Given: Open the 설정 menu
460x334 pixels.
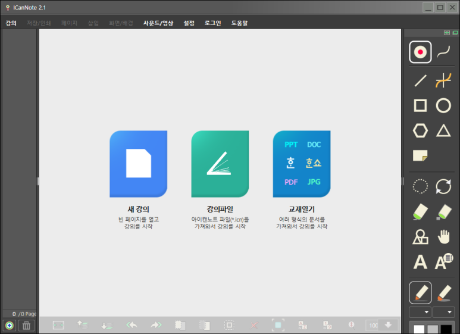Looking at the screenshot, I should coord(189,23).
